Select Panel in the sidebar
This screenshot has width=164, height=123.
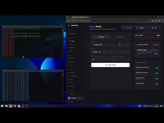tap(73, 41)
